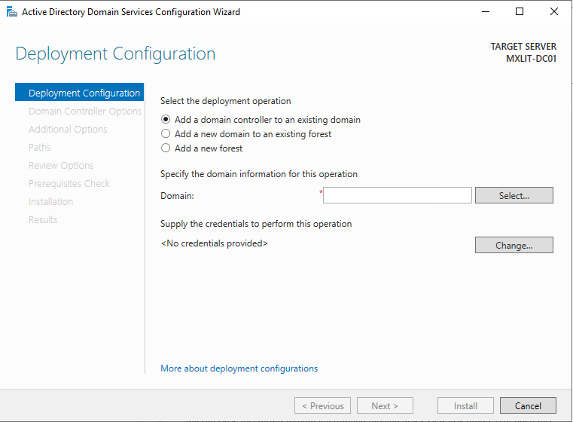Open the Prerequisites Check step
This screenshot has height=422, width=573.
(x=69, y=184)
